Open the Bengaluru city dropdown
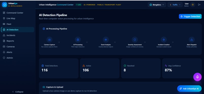The width and height of the screenshot is (204, 94). pyautogui.click(x=157, y=5)
